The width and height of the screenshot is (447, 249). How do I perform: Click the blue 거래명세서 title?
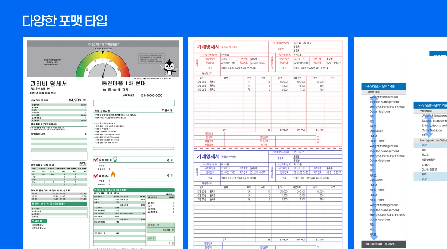tap(208, 156)
